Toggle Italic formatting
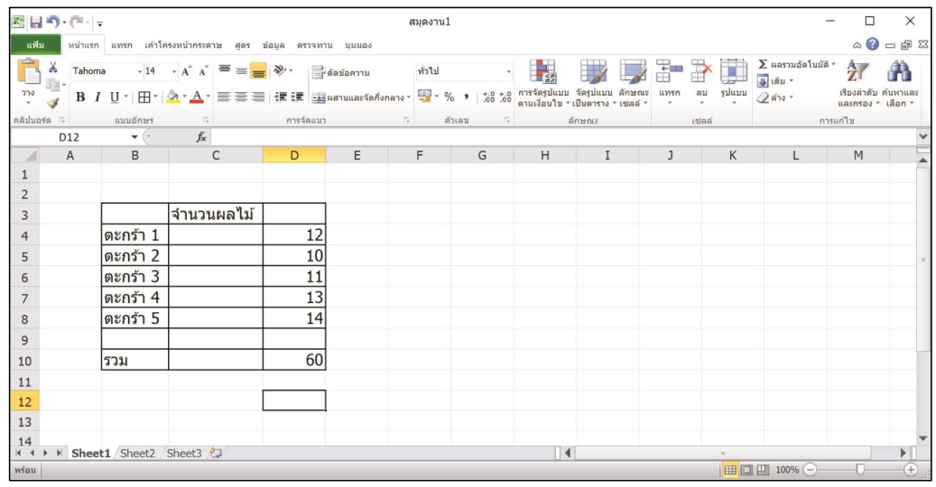 point(97,96)
